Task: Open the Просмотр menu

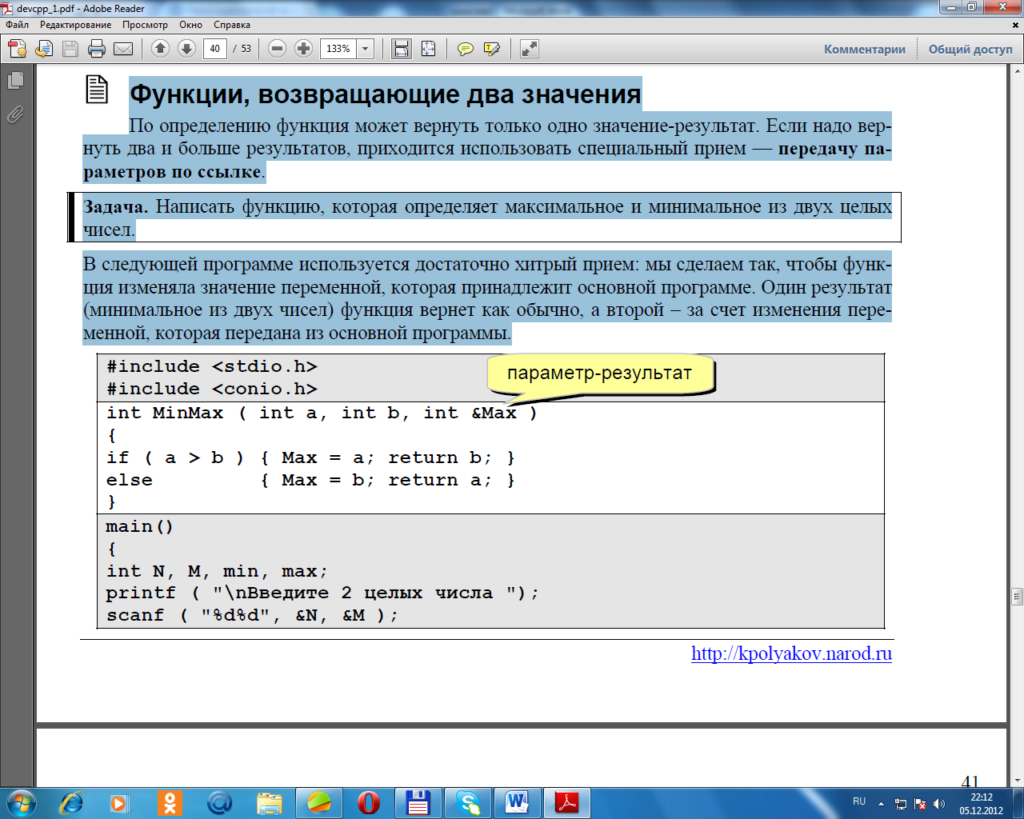Action: (145, 25)
